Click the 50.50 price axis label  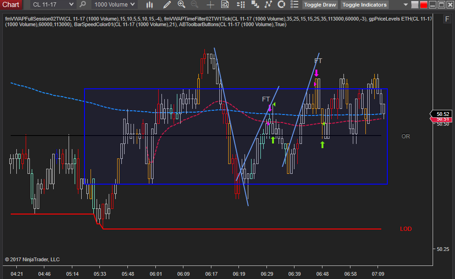[x=443, y=124]
